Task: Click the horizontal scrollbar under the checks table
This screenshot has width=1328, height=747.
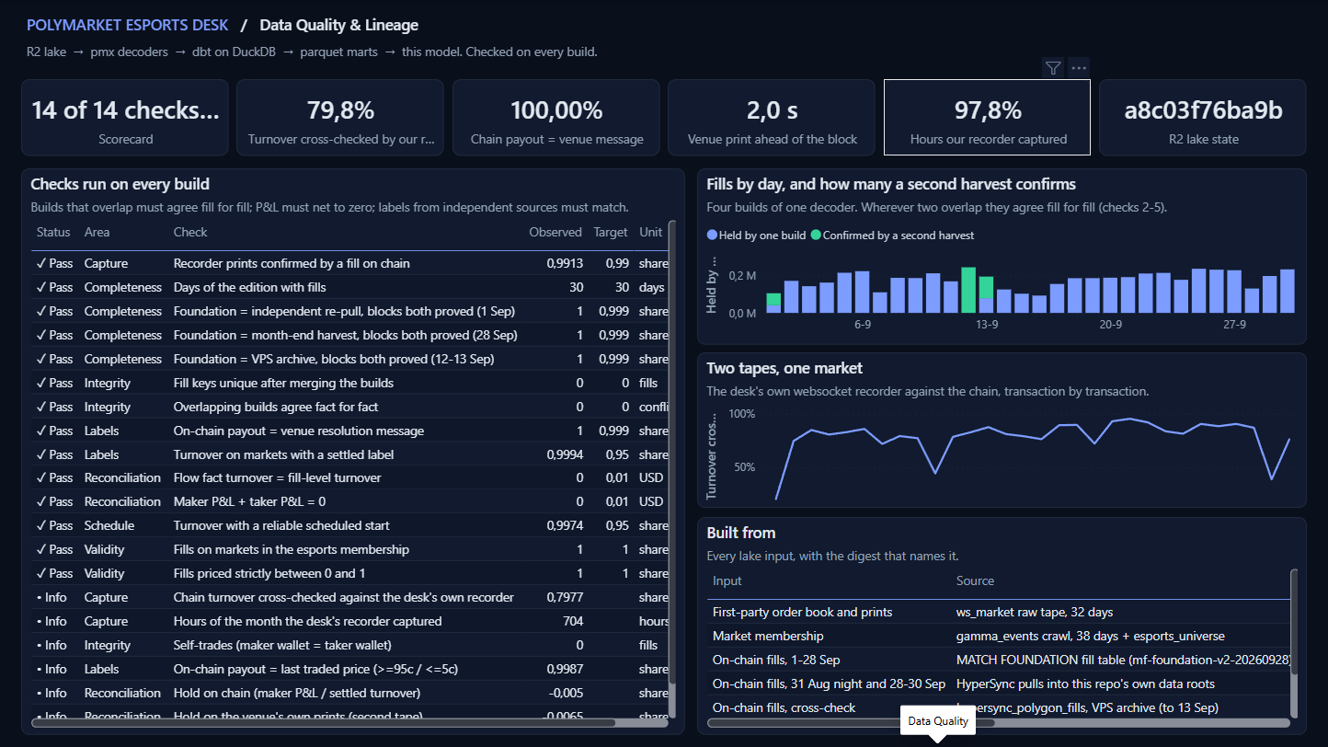Action: point(324,723)
